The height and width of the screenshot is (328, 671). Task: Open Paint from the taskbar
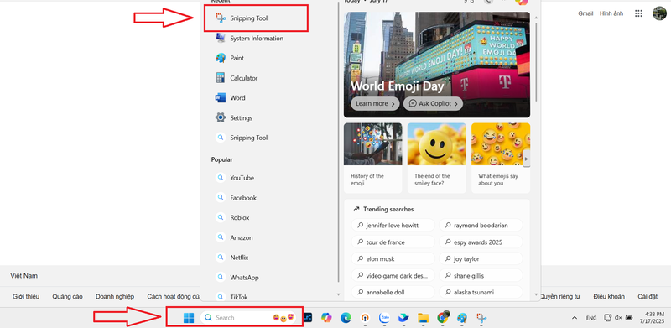(x=462, y=318)
